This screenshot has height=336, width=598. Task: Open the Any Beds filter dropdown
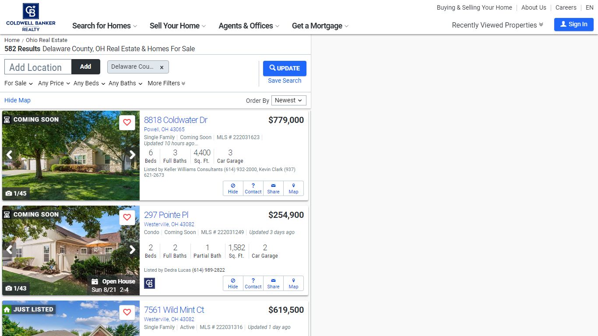[x=89, y=83]
